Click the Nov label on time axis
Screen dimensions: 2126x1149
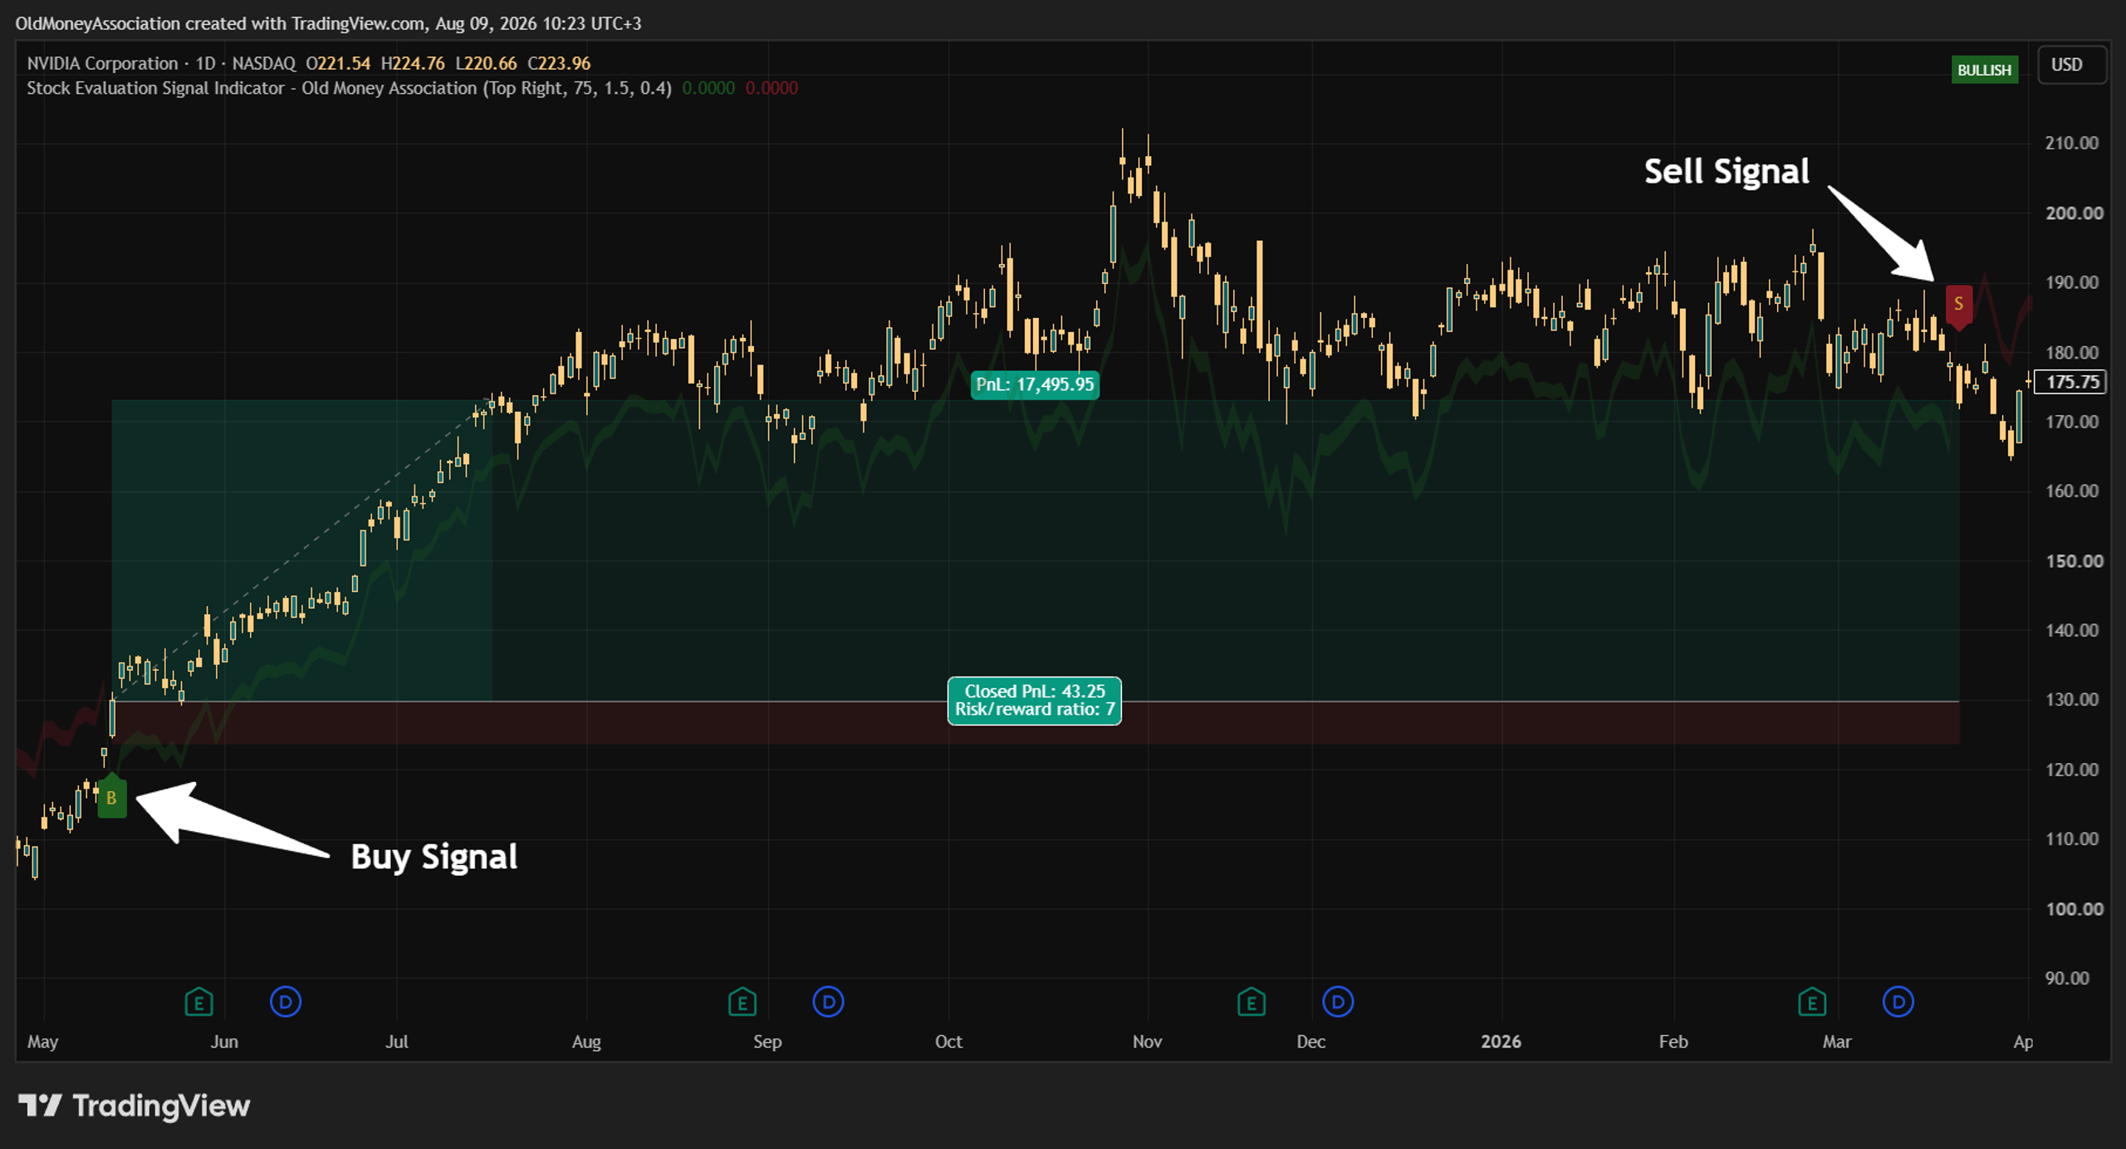(x=1148, y=1042)
